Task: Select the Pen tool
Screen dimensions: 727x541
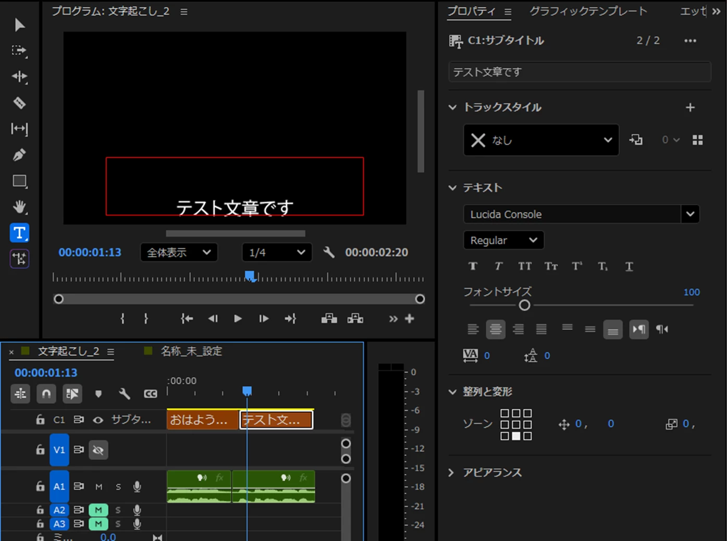Action: [x=20, y=155]
